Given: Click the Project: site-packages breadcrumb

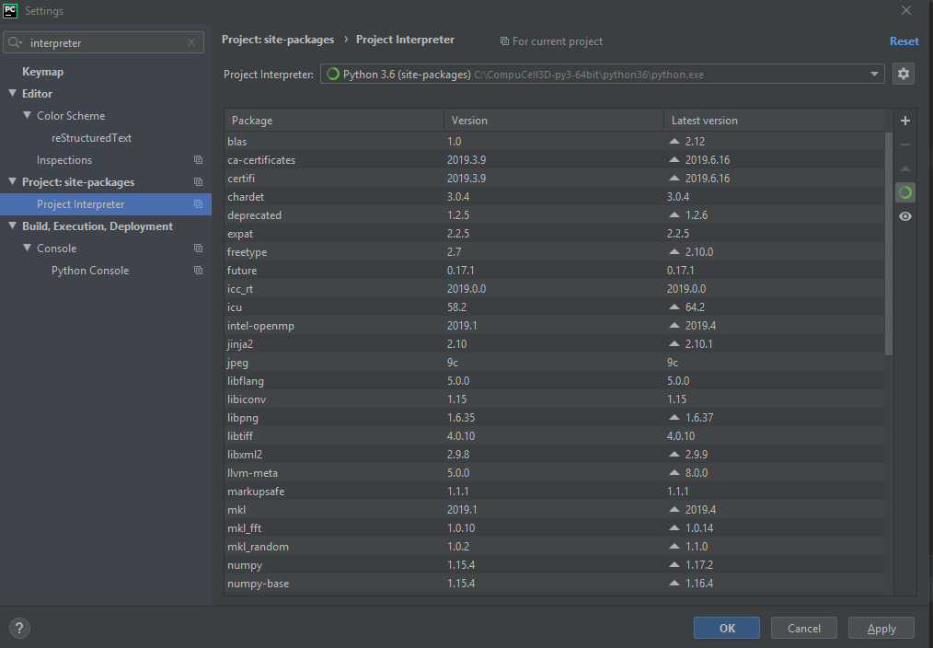Looking at the screenshot, I should click(x=278, y=40).
